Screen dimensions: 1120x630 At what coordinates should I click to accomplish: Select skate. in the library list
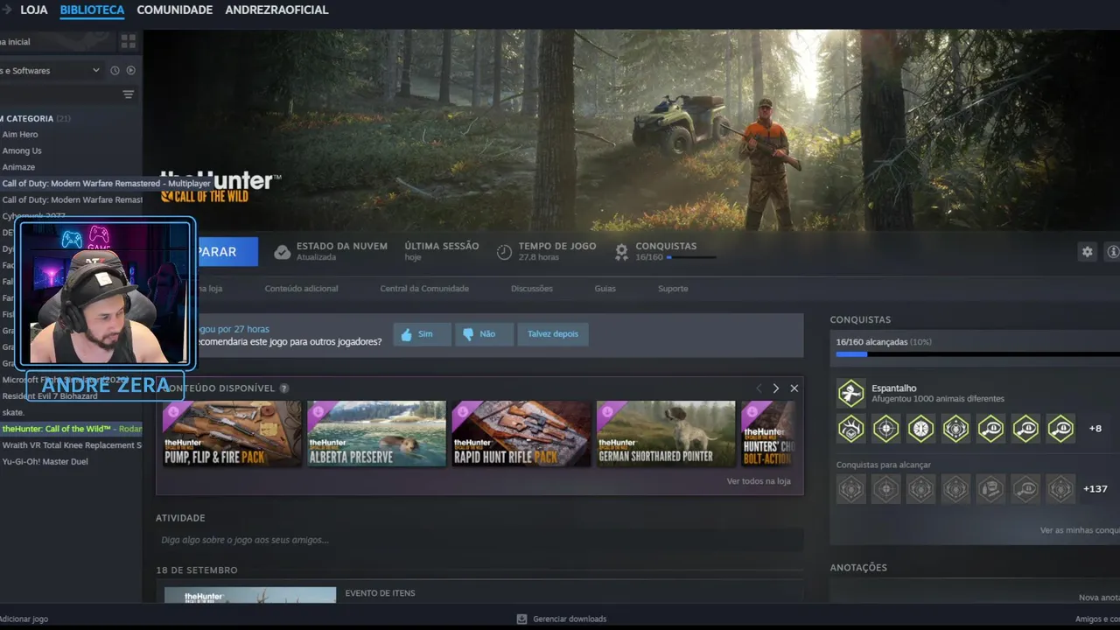click(13, 412)
